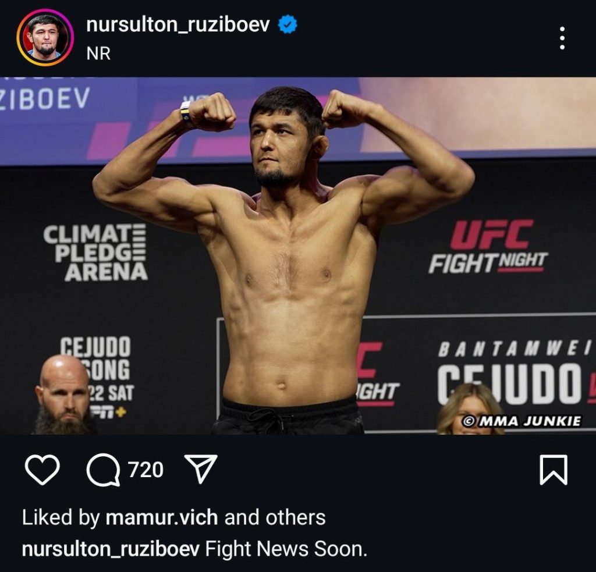This screenshot has width=596, height=572.
Task: Click the 720 comments count
Action: tap(146, 470)
